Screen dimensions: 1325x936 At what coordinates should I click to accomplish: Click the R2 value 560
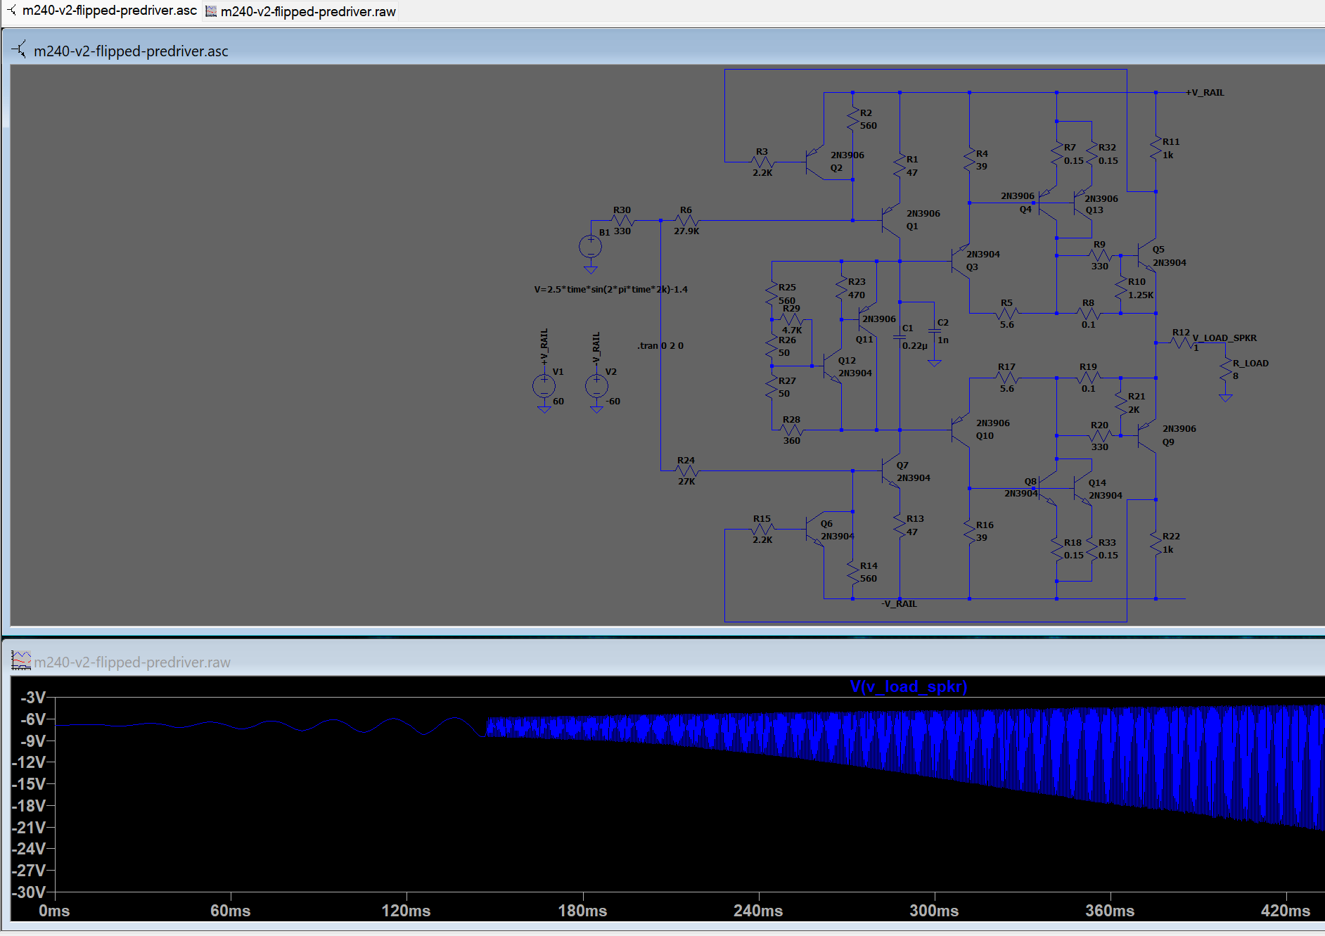click(869, 125)
